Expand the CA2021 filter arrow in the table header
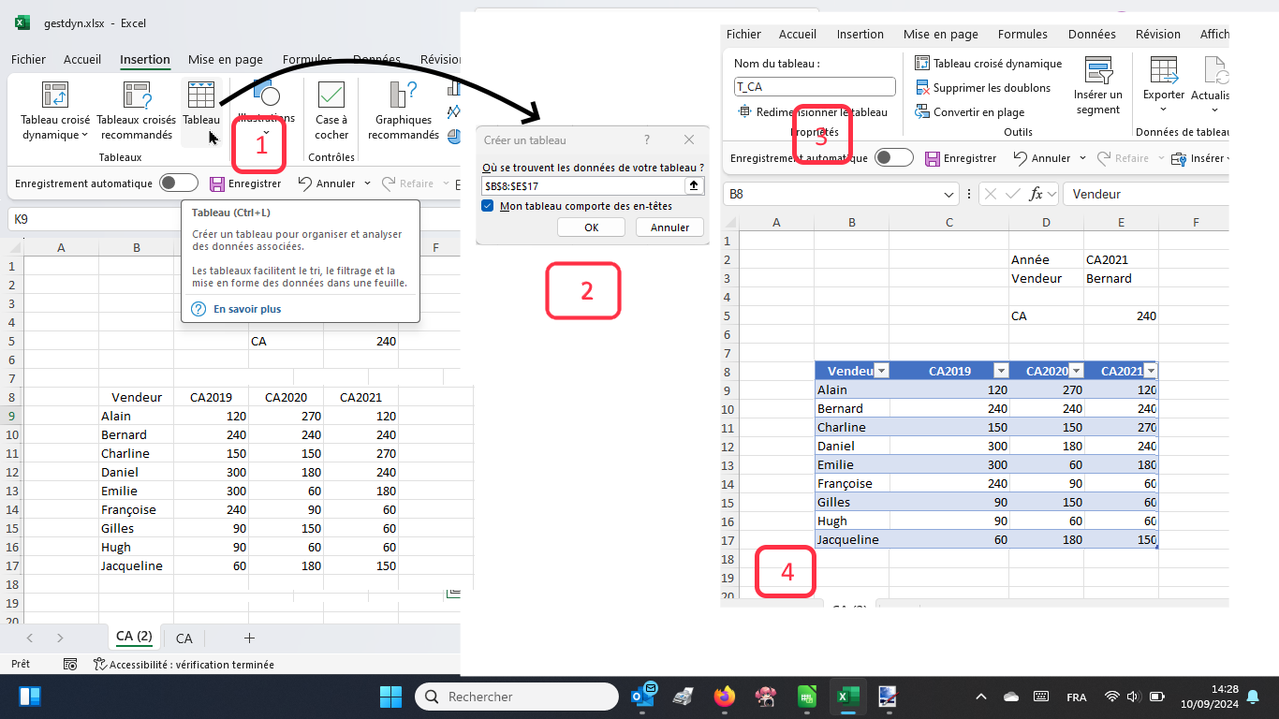 (1151, 371)
